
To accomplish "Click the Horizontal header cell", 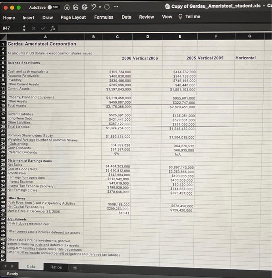I will pyautogui.click(x=245, y=58).
